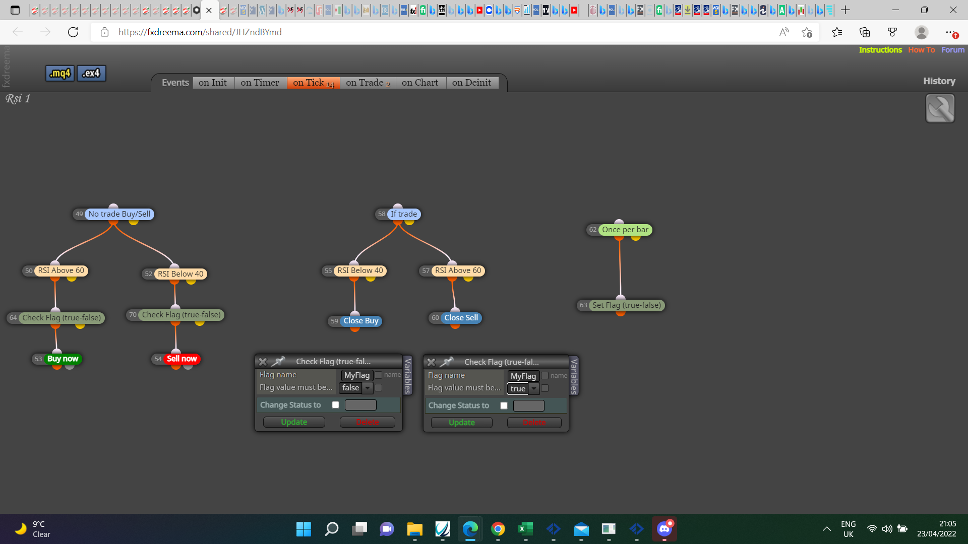Click Update in the left Check Flag panel

(294, 422)
